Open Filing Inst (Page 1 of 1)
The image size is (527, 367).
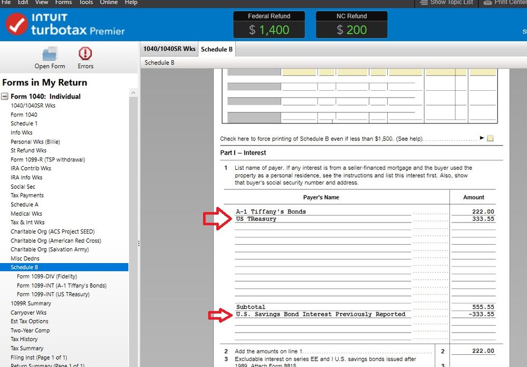39,358
